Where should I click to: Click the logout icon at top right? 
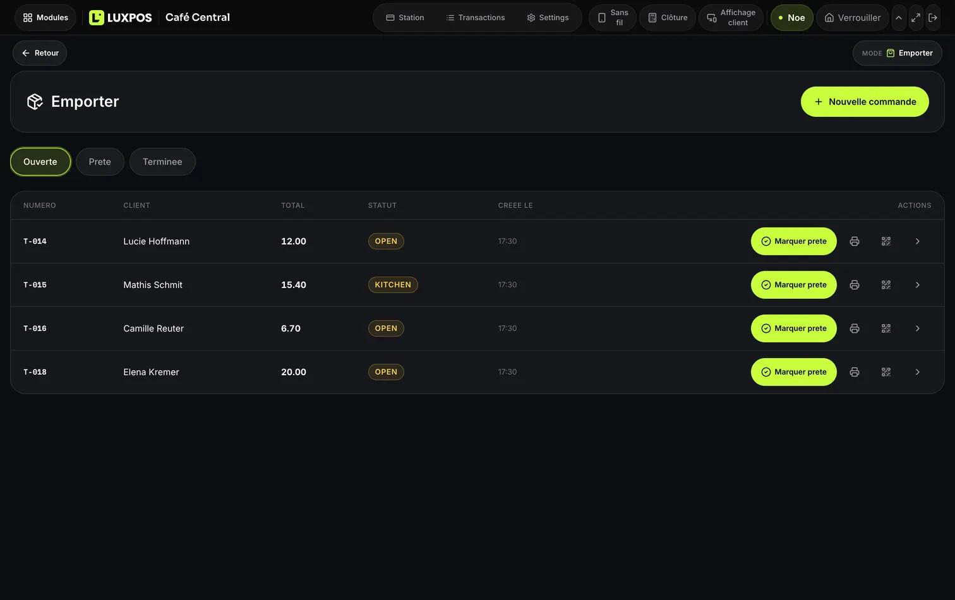(x=933, y=18)
